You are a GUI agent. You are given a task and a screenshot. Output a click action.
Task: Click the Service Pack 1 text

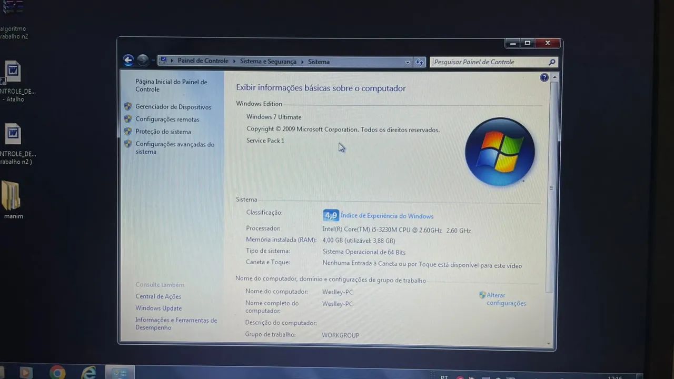click(265, 141)
